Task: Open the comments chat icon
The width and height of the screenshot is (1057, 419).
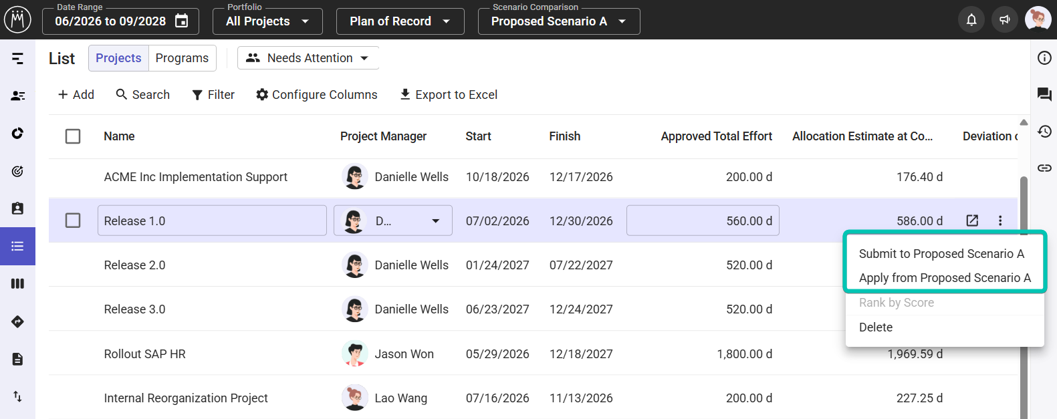Action: pyautogui.click(x=1044, y=95)
